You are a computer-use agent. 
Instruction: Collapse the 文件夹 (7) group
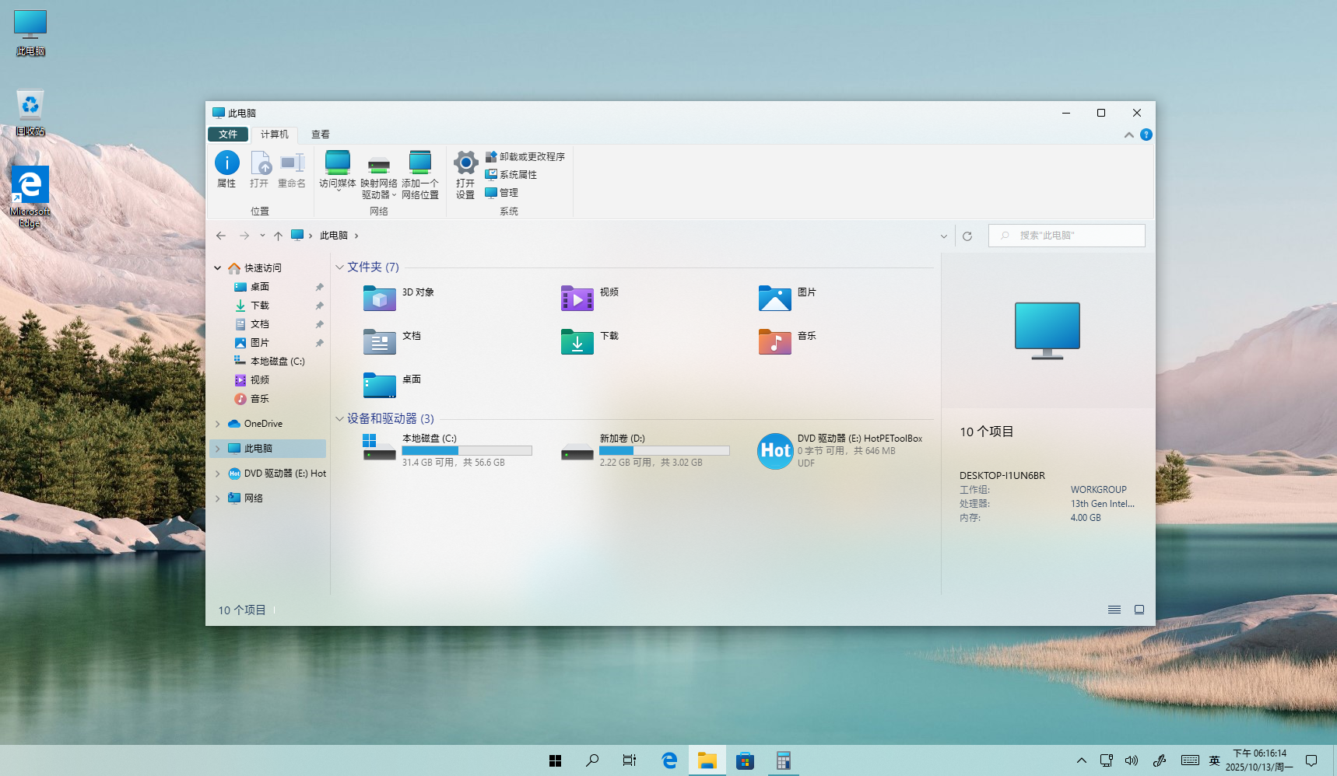point(339,267)
